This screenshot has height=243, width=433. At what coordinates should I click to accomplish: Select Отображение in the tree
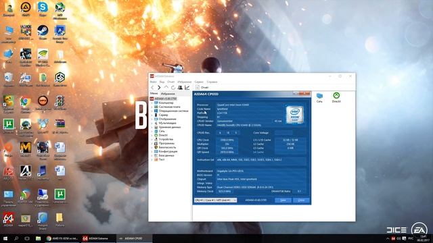pyautogui.click(x=167, y=119)
